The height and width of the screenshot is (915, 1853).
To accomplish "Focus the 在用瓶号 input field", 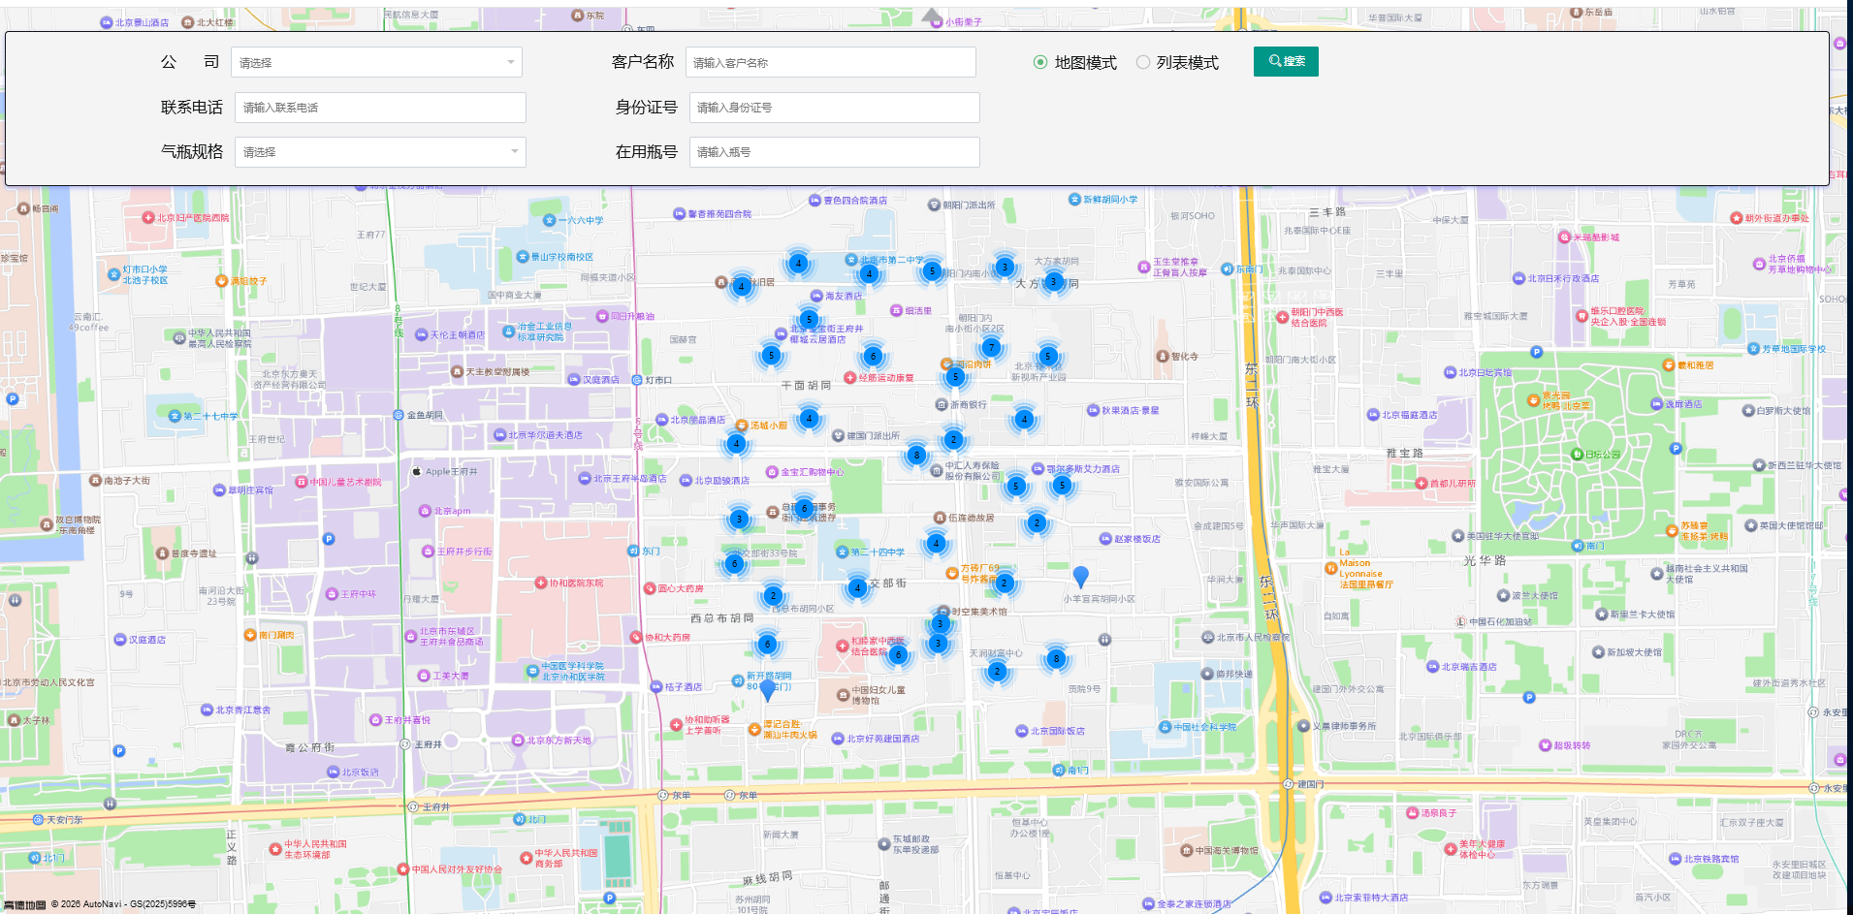I will 835,152.
